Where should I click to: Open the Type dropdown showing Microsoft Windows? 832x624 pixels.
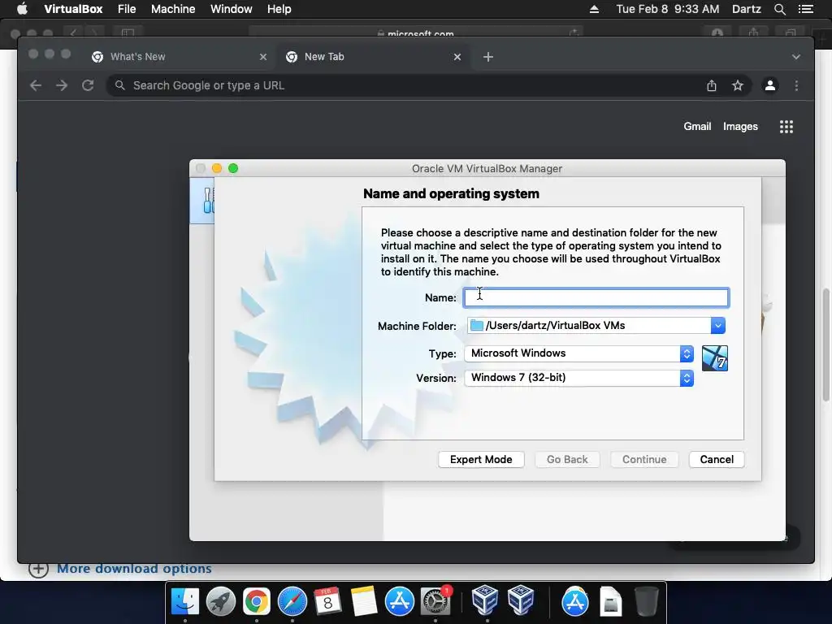[x=578, y=353]
